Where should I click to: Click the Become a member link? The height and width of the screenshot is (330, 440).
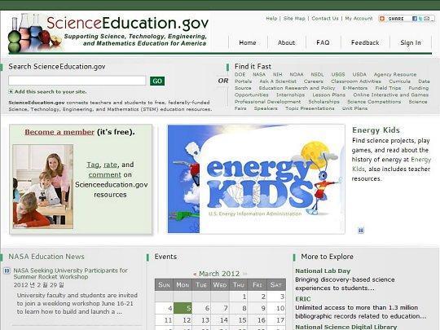click(59, 132)
